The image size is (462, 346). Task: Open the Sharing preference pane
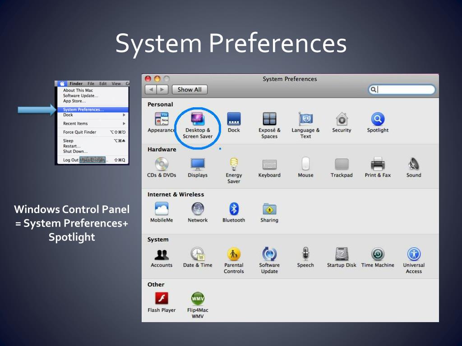tap(269, 213)
